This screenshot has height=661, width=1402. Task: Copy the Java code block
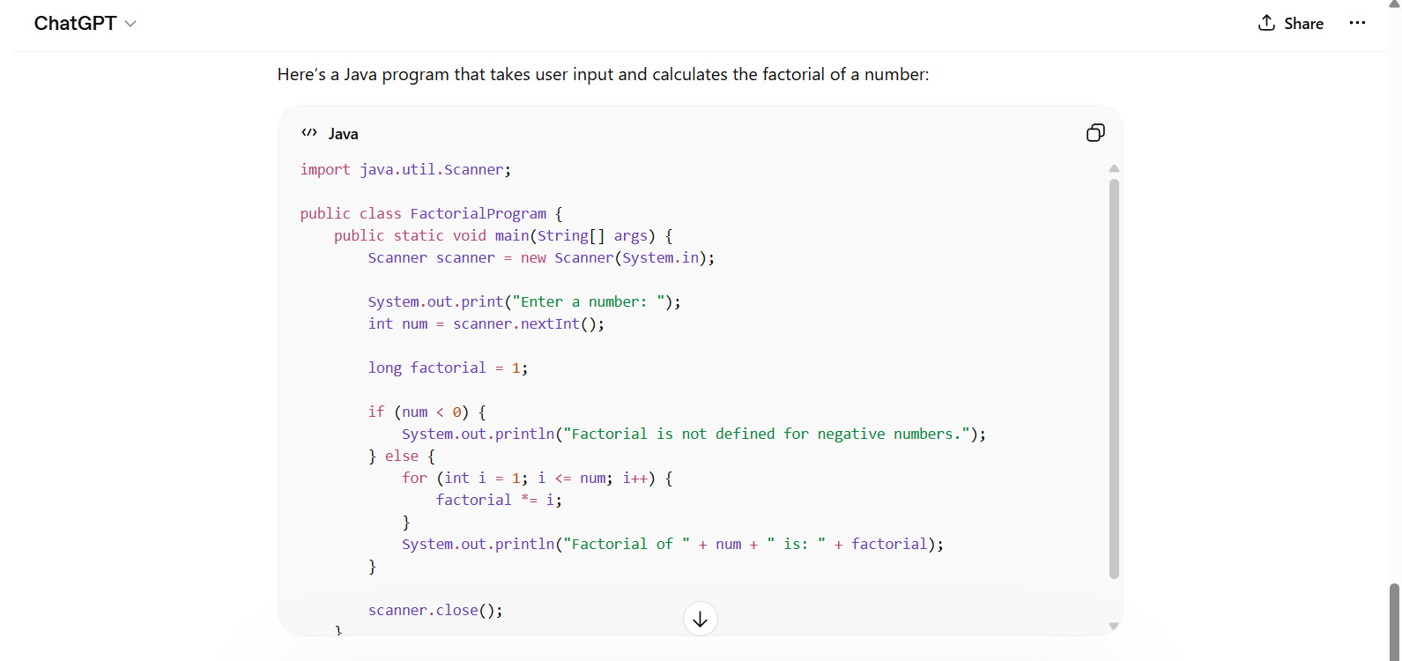1095,133
